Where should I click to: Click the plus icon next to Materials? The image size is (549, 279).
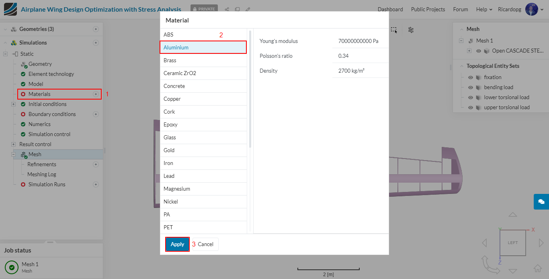point(96,94)
